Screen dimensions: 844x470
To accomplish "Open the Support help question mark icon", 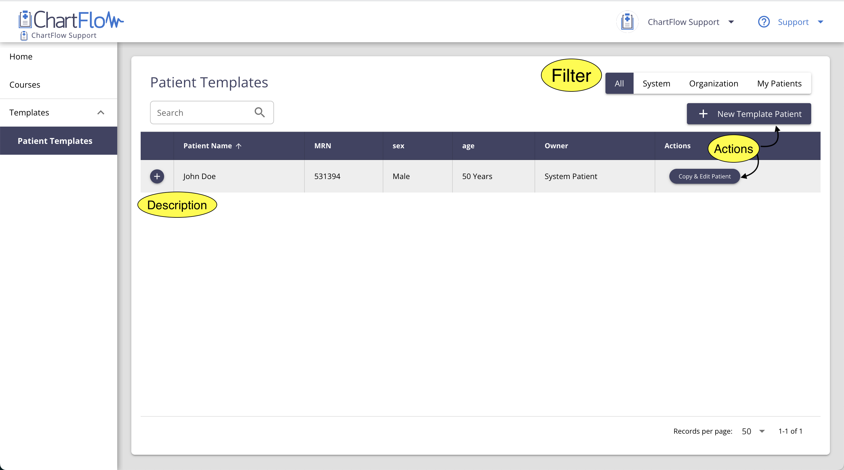I will pos(764,22).
